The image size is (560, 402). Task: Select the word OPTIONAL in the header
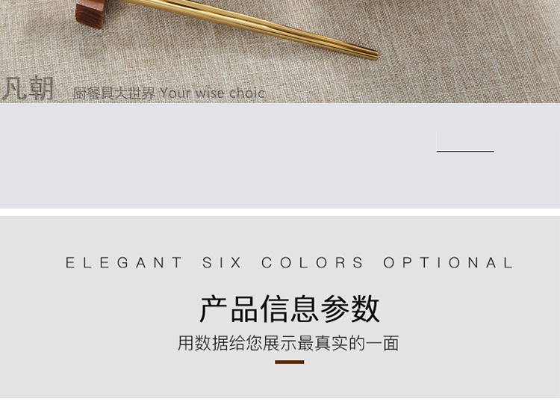448,262
